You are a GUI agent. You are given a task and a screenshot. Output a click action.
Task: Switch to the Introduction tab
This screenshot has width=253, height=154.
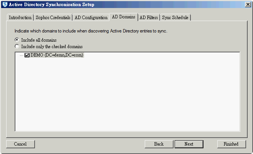coord(20,18)
